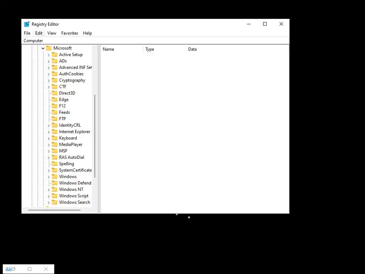Click the Registry Editor app icon in title bar
The height and width of the screenshot is (274, 365).
pos(27,24)
